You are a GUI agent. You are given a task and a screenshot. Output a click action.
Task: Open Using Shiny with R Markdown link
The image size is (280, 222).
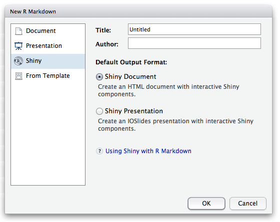click(148, 151)
